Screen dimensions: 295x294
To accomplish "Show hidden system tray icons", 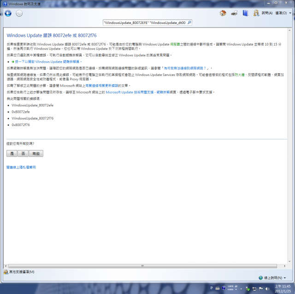I will pos(241,289).
